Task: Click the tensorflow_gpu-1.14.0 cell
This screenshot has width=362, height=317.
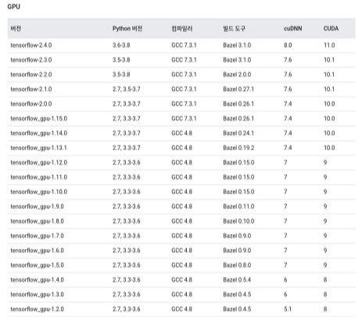Action: click(x=39, y=133)
